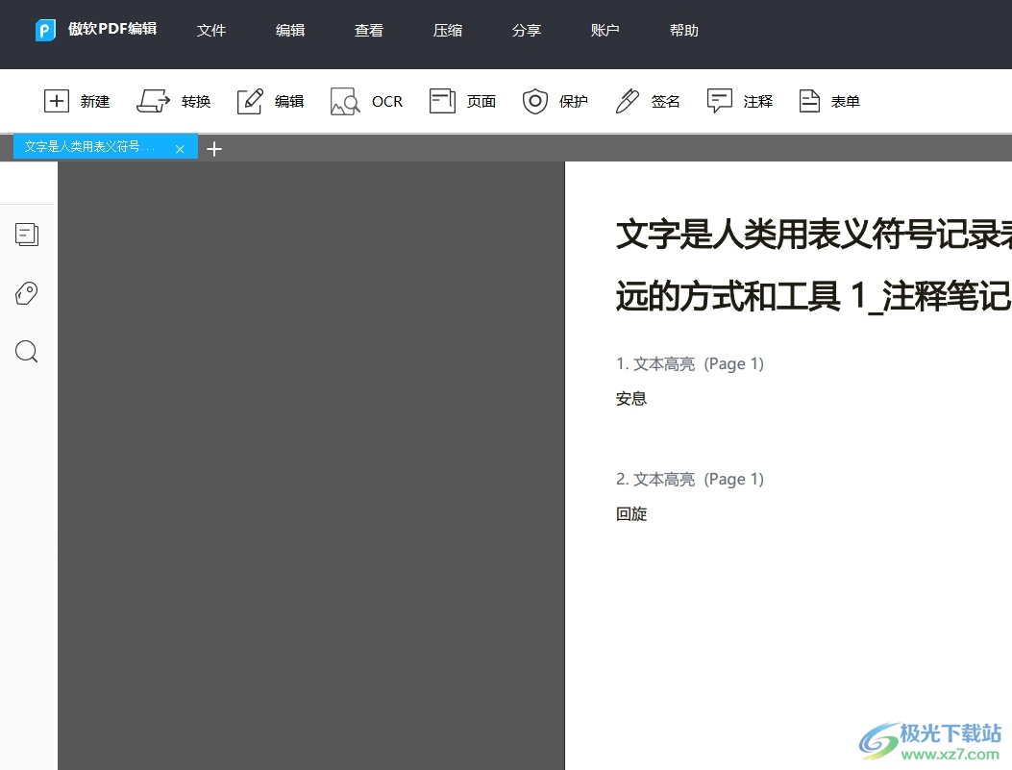
Task: Open the 文件 menu
Action: [x=211, y=31]
